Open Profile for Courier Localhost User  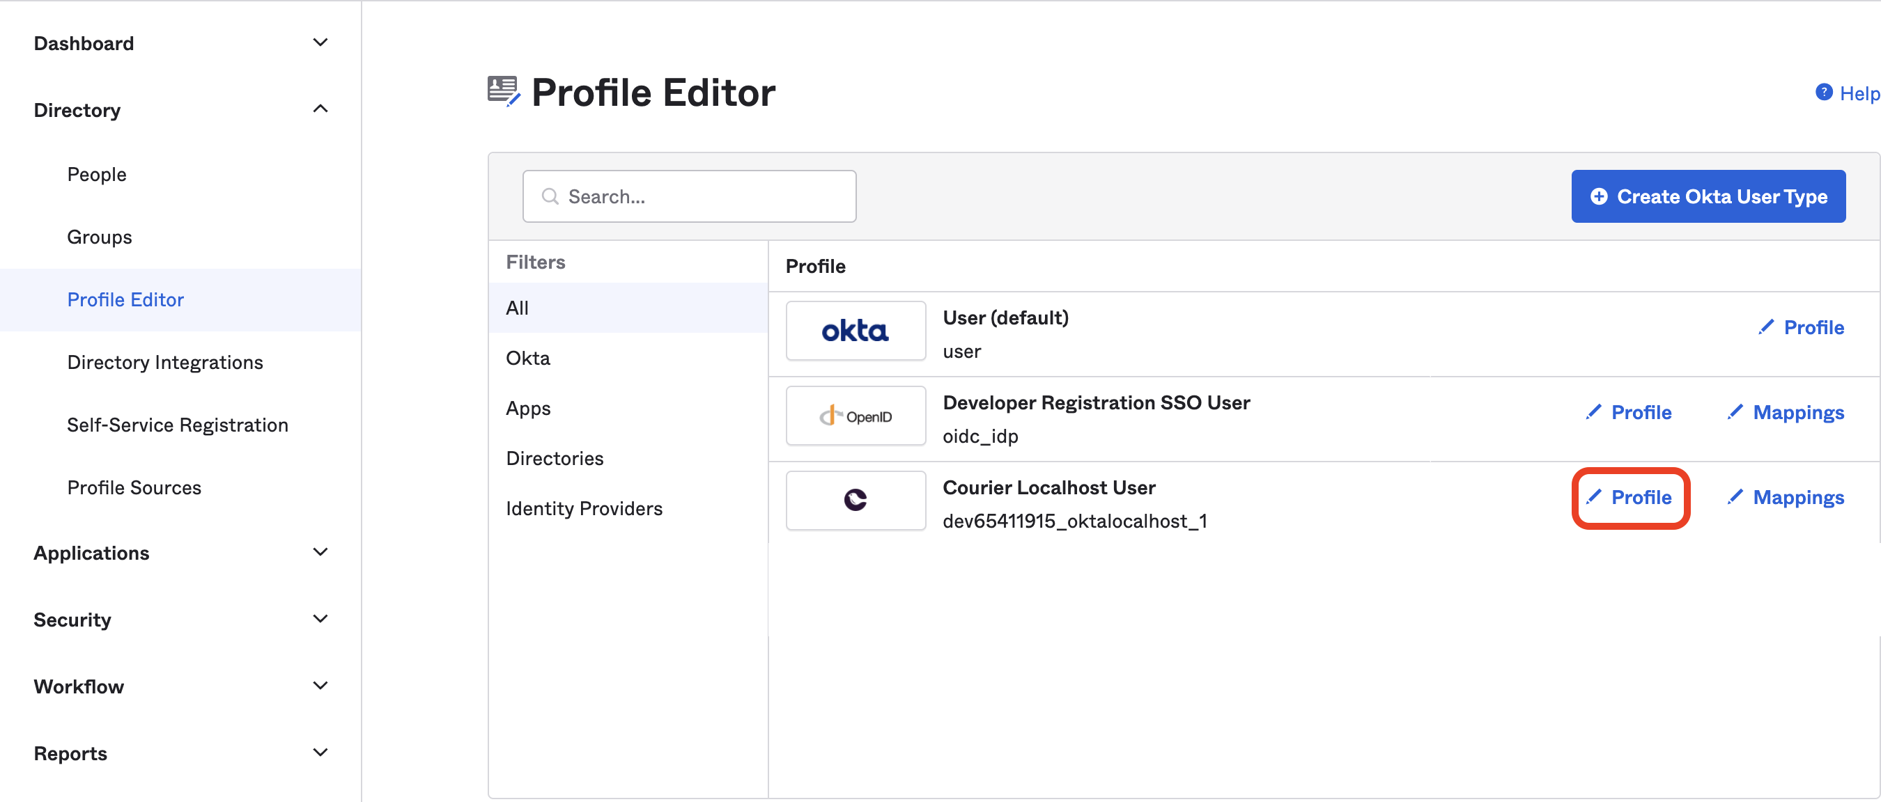click(1640, 497)
